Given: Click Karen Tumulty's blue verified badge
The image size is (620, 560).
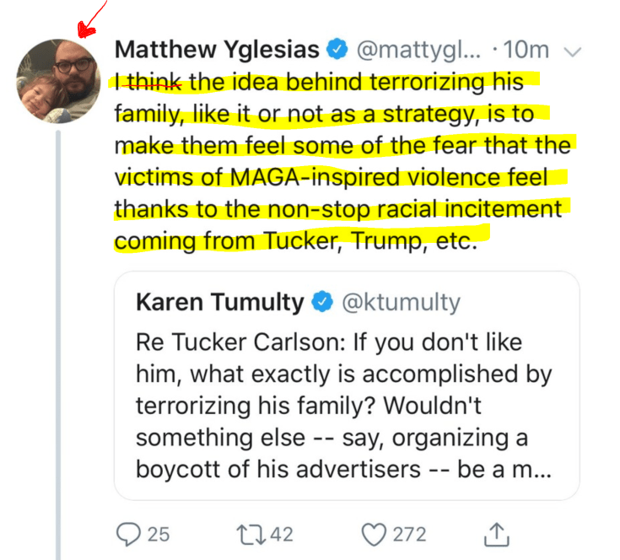Looking at the screenshot, I should (x=321, y=301).
